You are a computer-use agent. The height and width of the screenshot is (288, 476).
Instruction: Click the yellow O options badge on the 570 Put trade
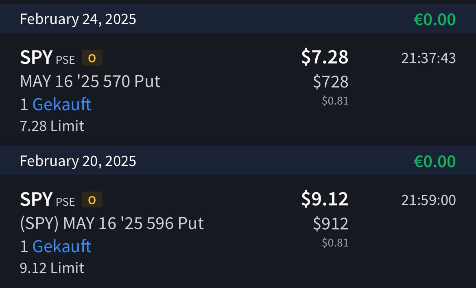pyautogui.click(x=92, y=58)
